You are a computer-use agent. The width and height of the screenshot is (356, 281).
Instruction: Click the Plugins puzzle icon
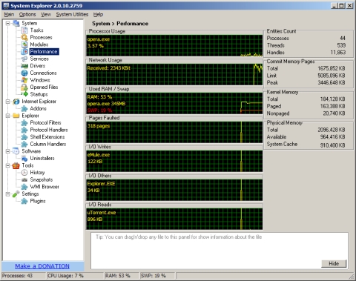click(24, 201)
